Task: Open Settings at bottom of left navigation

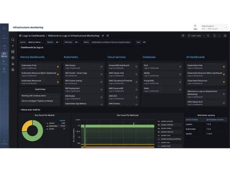Action: tap(4, 142)
